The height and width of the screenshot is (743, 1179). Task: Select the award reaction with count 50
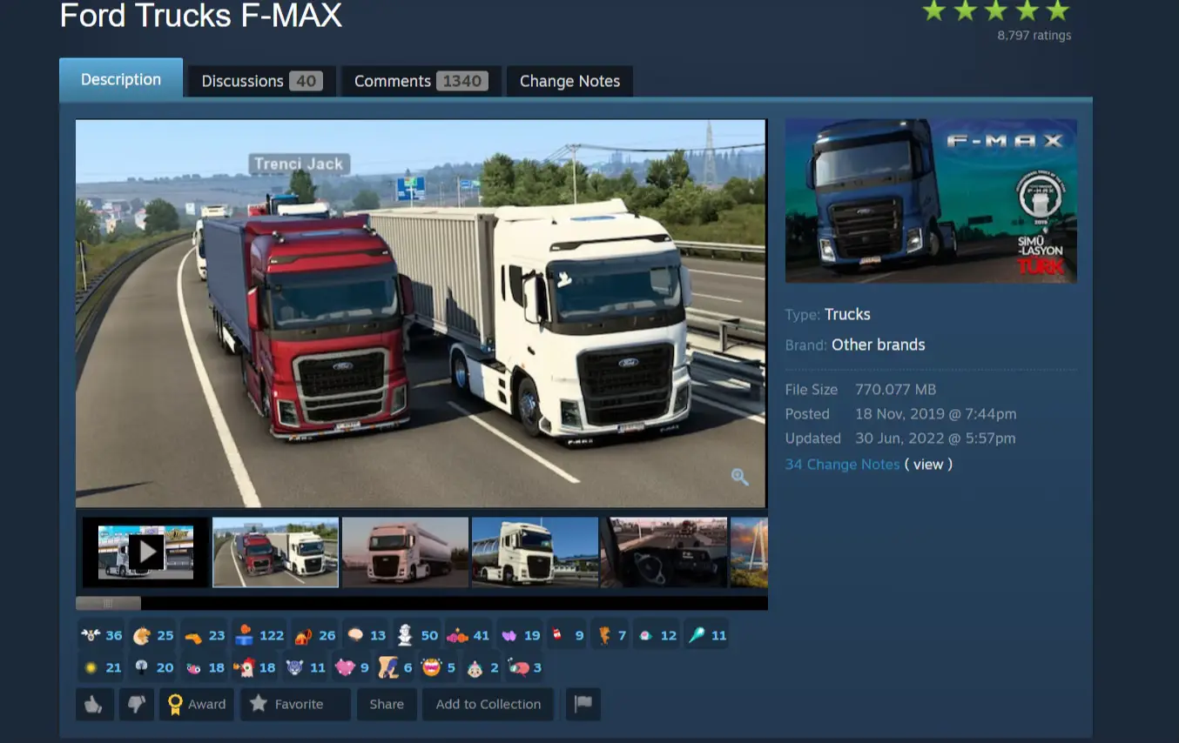pos(417,635)
